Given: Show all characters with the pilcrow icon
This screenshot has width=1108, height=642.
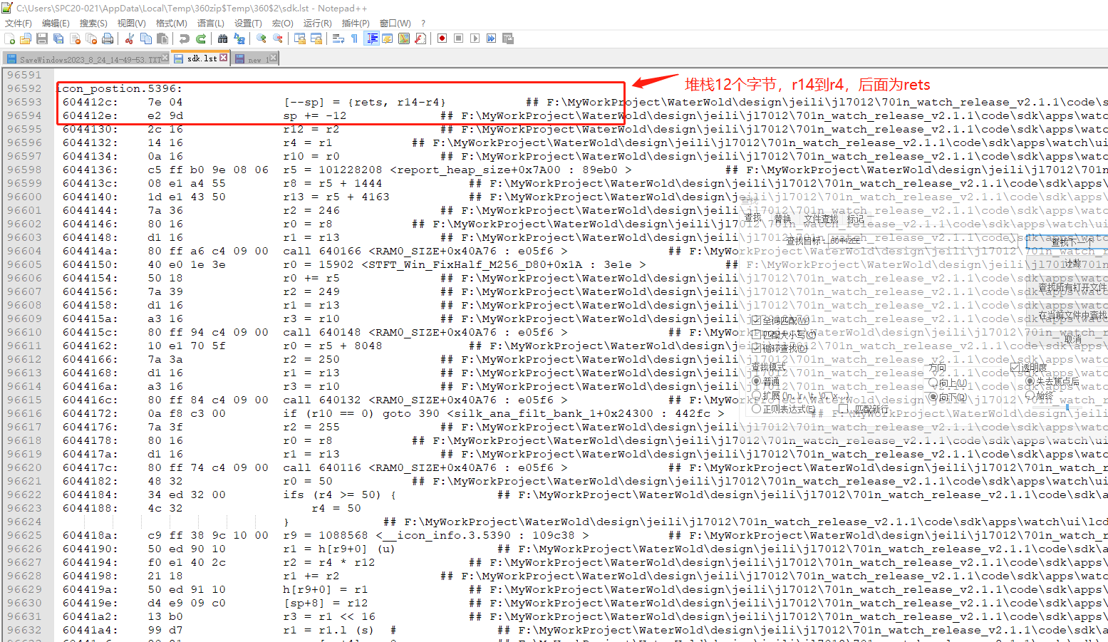Looking at the screenshot, I should coord(355,38).
